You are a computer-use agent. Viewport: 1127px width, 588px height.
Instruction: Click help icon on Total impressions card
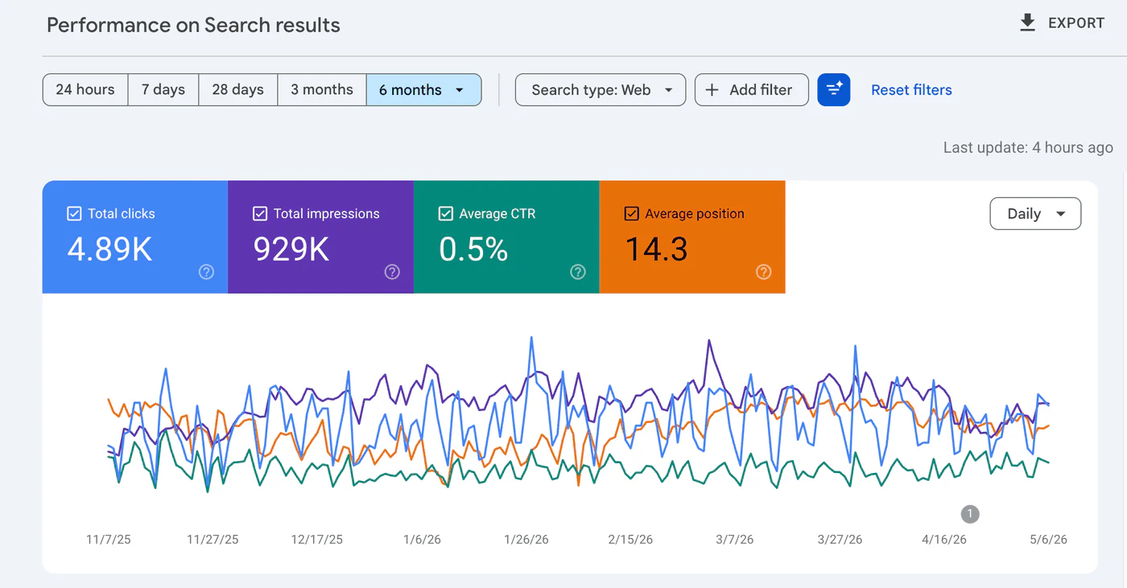click(x=392, y=272)
